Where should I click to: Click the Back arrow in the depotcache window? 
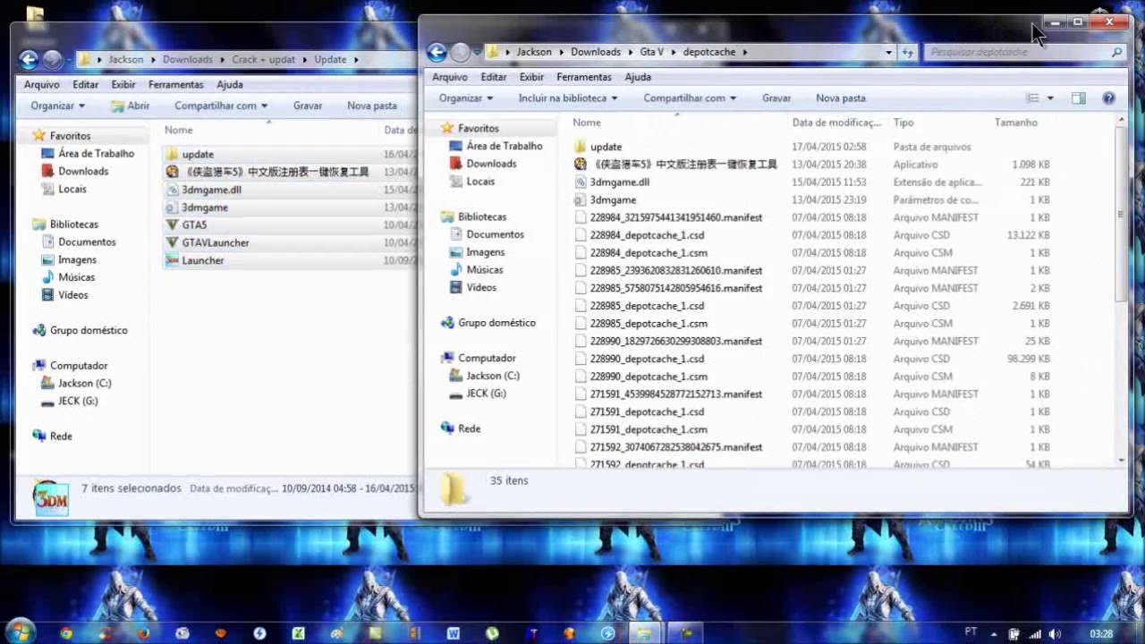tap(437, 52)
